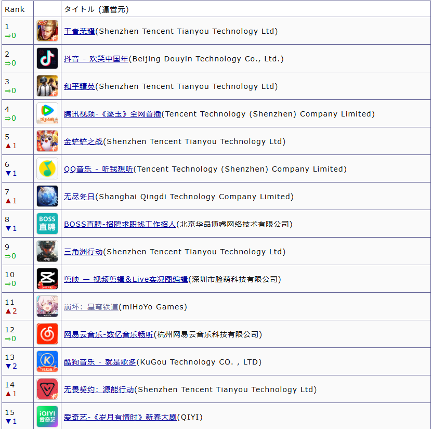The width and height of the screenshot is (432, 429).
Task: Open the BOSS直聘-招聘求职找工作招人 link
Action: 120,224
